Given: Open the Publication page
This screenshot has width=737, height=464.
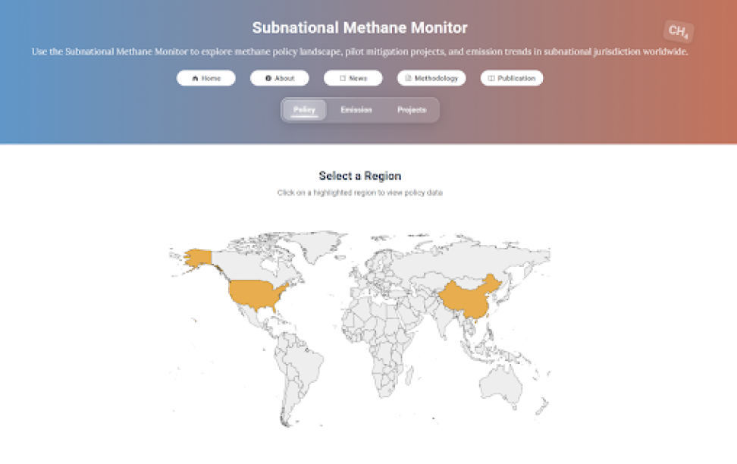Looking at the screenshot, I should click(512, 78).
